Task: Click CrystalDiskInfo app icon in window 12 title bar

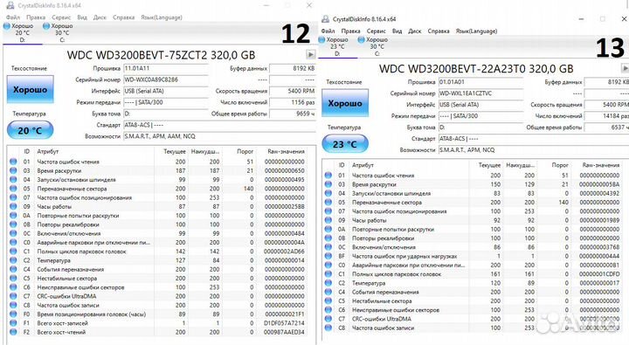Action: pyautogui.click(x=10, y=5)
